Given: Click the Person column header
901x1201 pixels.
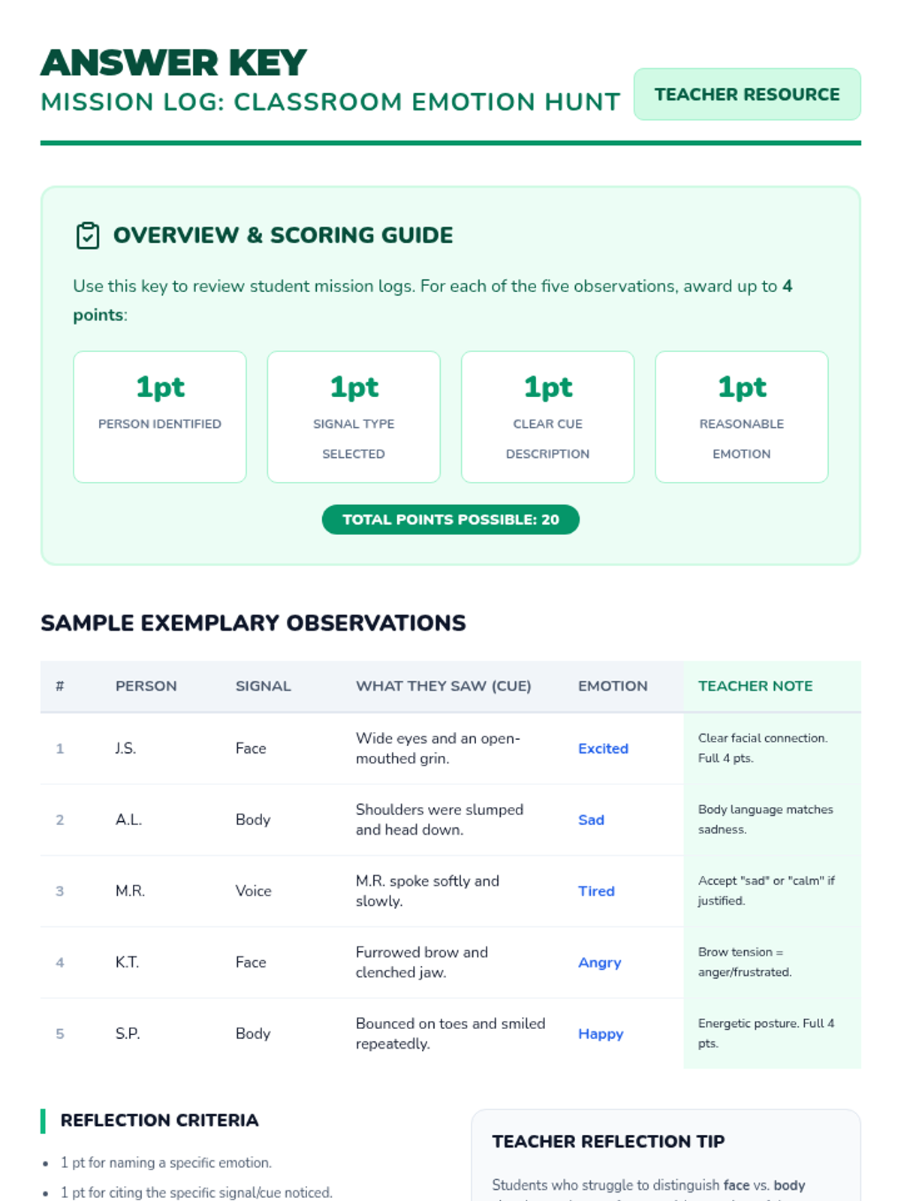Looking at the screenshot, I should point(146,686).
